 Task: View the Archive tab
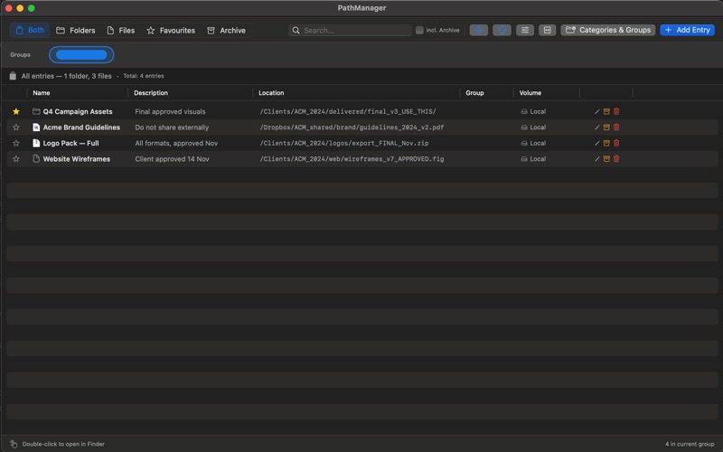pyautogui.click(x=227, y=31)
